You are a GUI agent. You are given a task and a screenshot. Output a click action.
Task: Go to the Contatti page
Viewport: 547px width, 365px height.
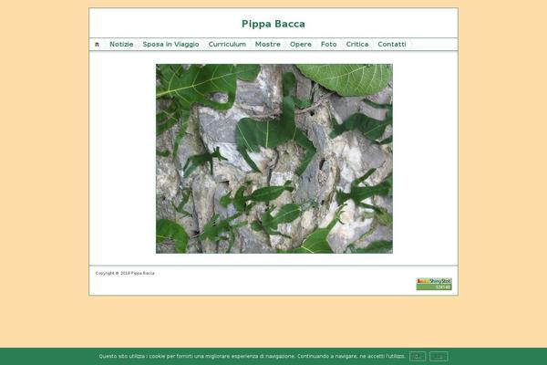point(392,45)
